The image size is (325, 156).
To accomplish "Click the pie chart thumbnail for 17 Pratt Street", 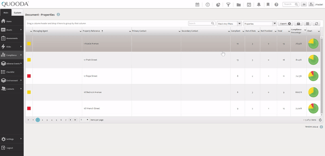I will coord(313,60).
